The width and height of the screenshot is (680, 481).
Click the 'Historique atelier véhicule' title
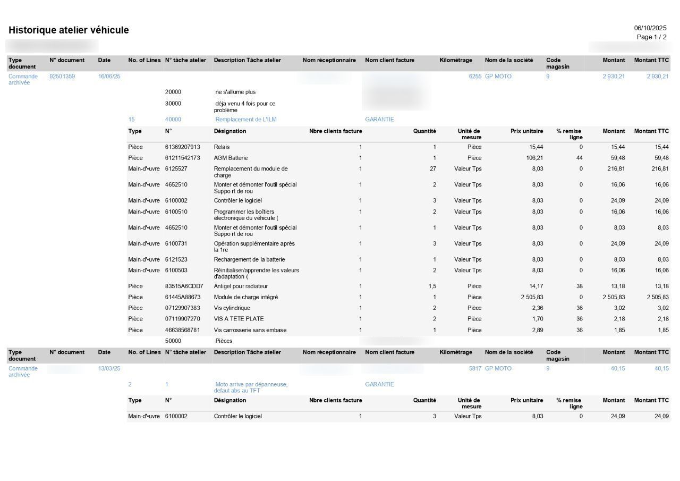[x=69, y=30]
